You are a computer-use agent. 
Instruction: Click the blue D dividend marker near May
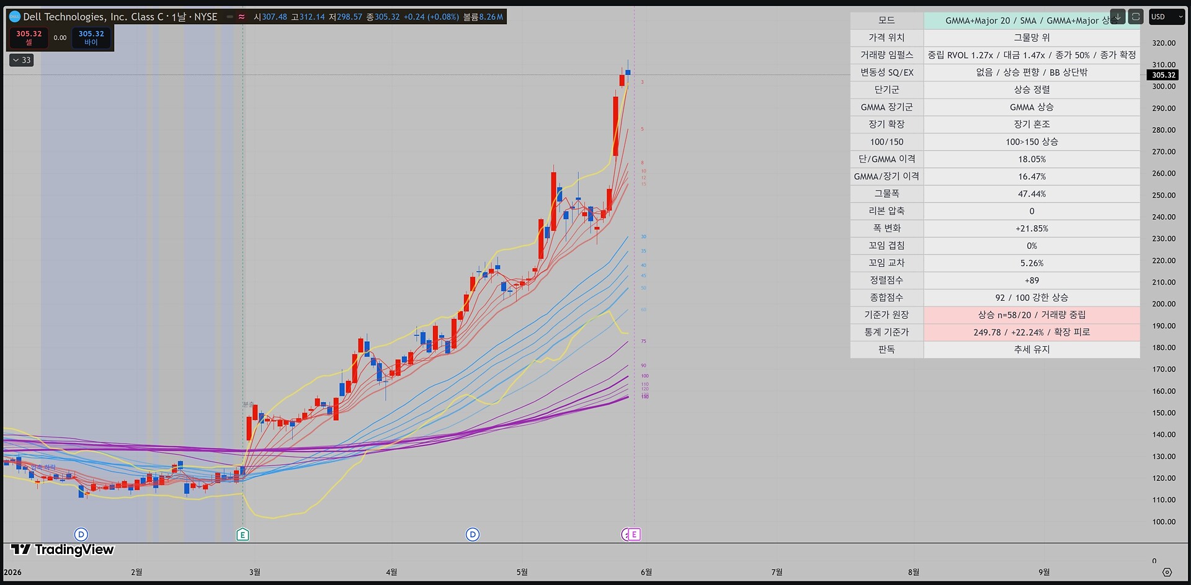click(473, 535)
